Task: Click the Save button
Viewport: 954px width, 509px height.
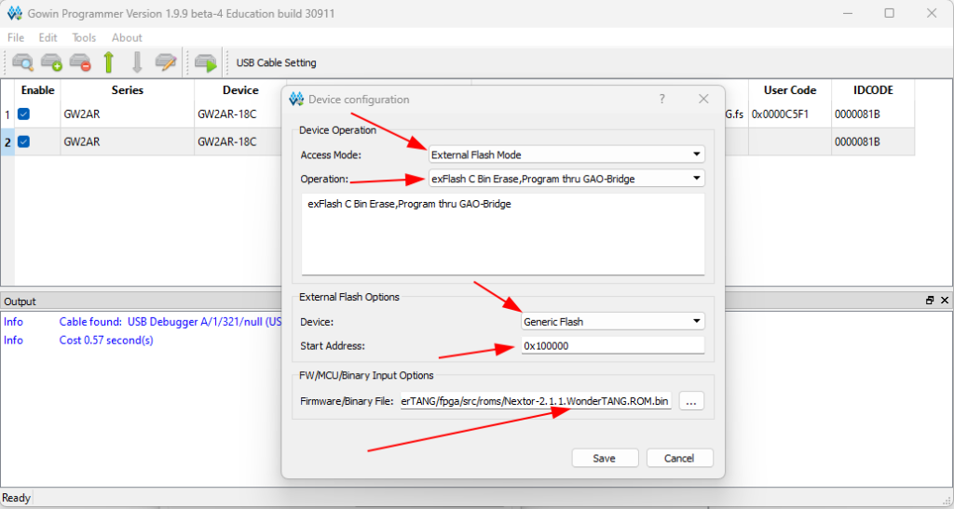Action: click(604, 458)
